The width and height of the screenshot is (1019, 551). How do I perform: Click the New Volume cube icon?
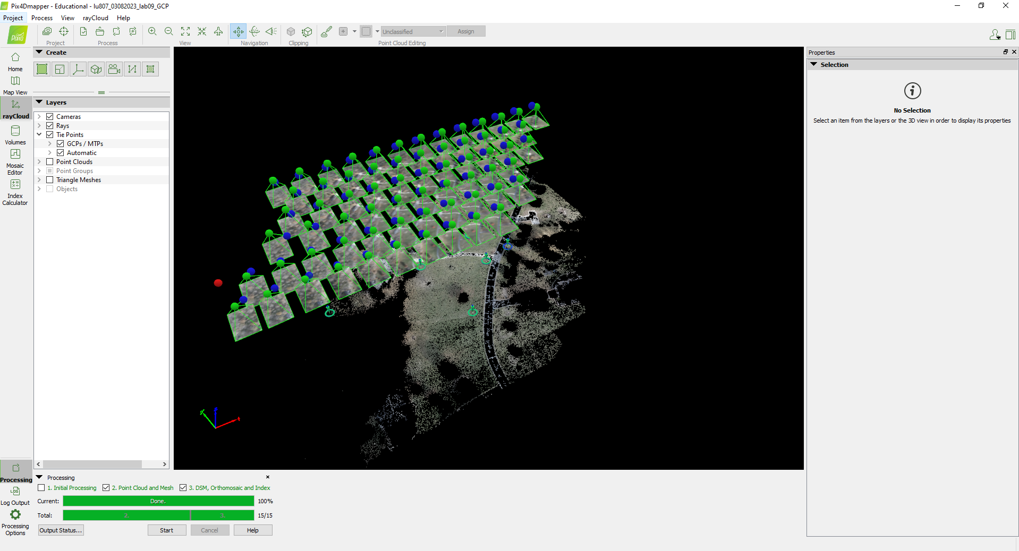[x=96, y=69]
